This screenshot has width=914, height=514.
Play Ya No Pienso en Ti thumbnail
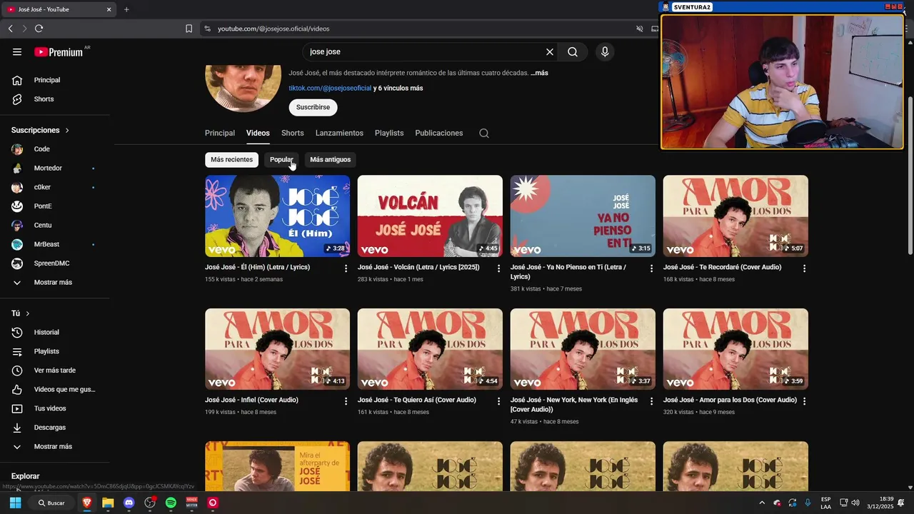pos(583,216)
